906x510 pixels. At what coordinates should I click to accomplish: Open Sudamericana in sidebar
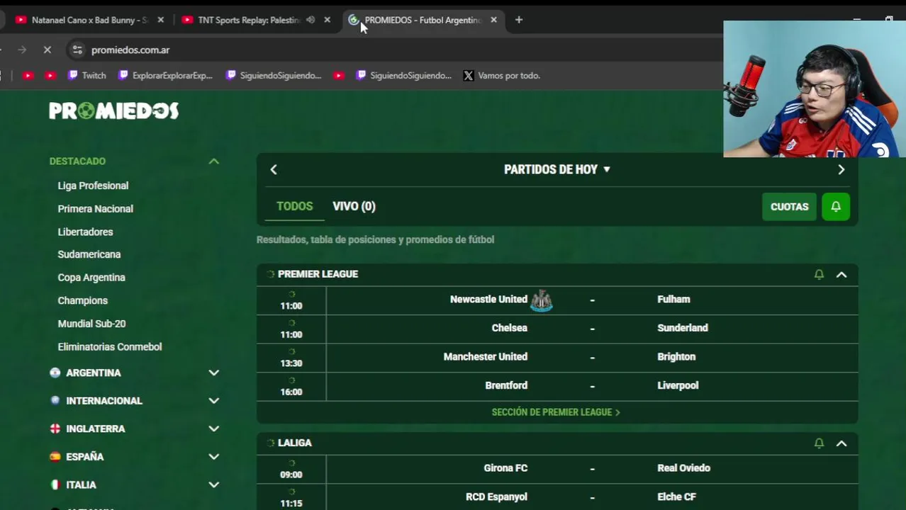(x=89, y=254)
